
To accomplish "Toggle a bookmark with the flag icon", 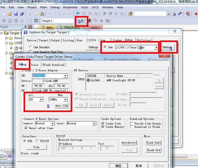I will point(78,14).
